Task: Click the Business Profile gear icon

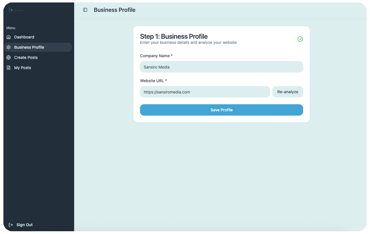Action: click(x=9, y=47)
